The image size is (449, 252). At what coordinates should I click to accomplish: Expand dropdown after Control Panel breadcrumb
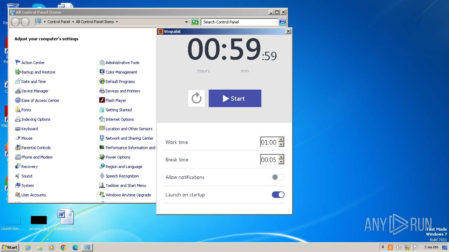(73, 22)
